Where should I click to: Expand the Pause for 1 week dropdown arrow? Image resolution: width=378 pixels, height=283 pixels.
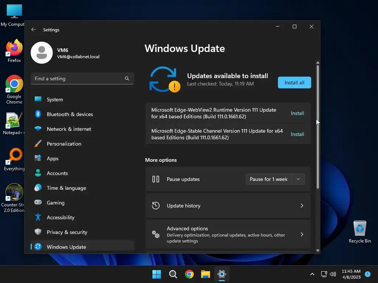(298, 179)
